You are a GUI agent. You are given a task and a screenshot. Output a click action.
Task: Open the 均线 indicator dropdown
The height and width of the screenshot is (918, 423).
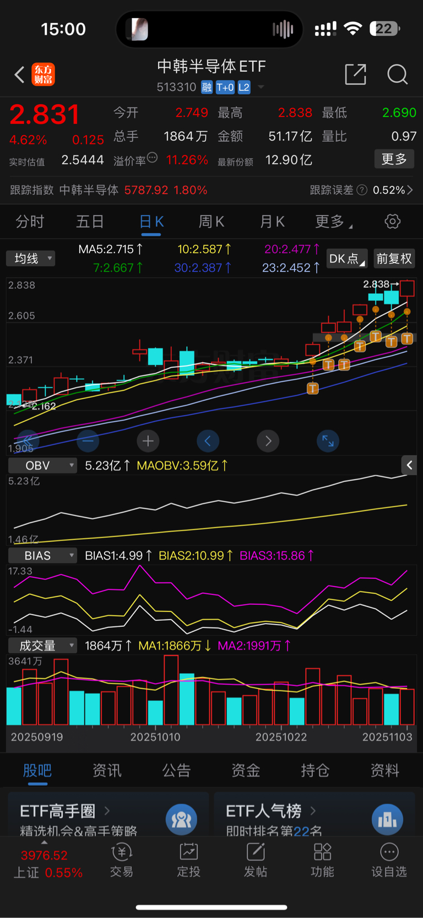pyautogui.click(x=31, y=259)
